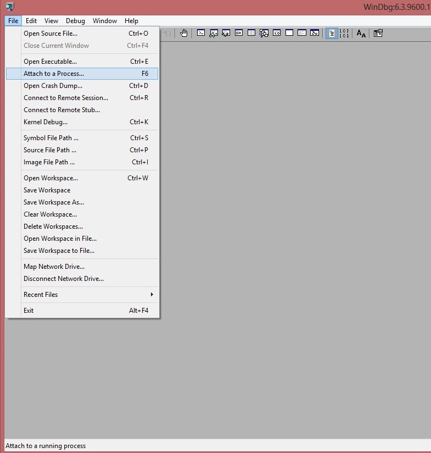Select Symbol File Path option

point(51,138)
